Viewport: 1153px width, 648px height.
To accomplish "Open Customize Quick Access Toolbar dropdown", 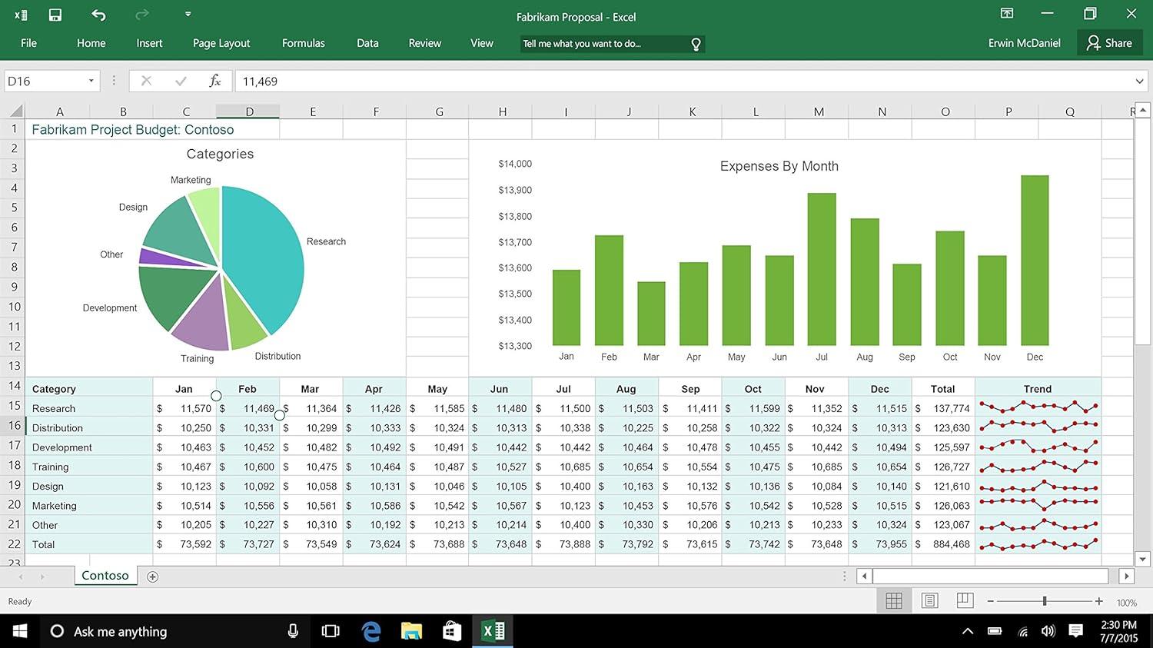I will tap(188, 14).
